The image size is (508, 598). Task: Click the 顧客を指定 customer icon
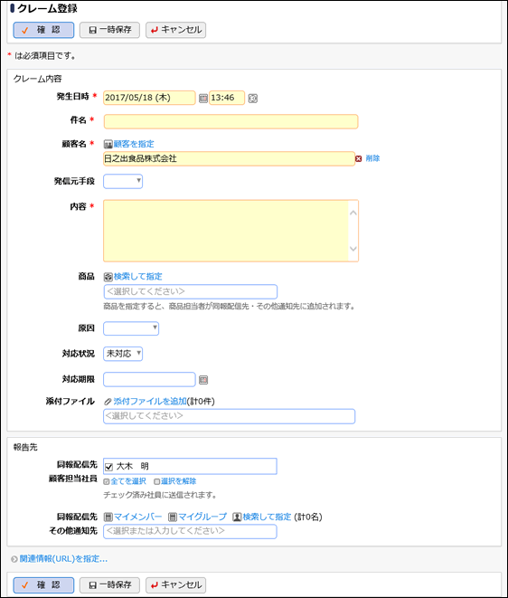click(108, 144)
